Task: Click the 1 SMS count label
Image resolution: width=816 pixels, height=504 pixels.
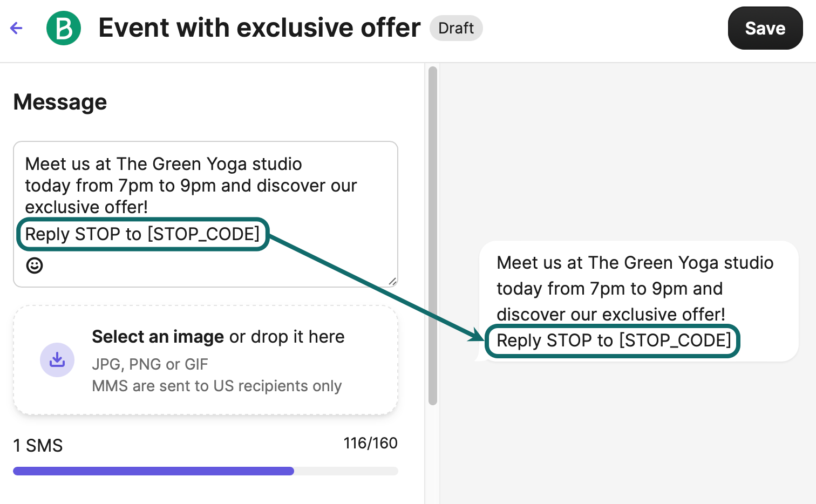Action: point(38,446)
